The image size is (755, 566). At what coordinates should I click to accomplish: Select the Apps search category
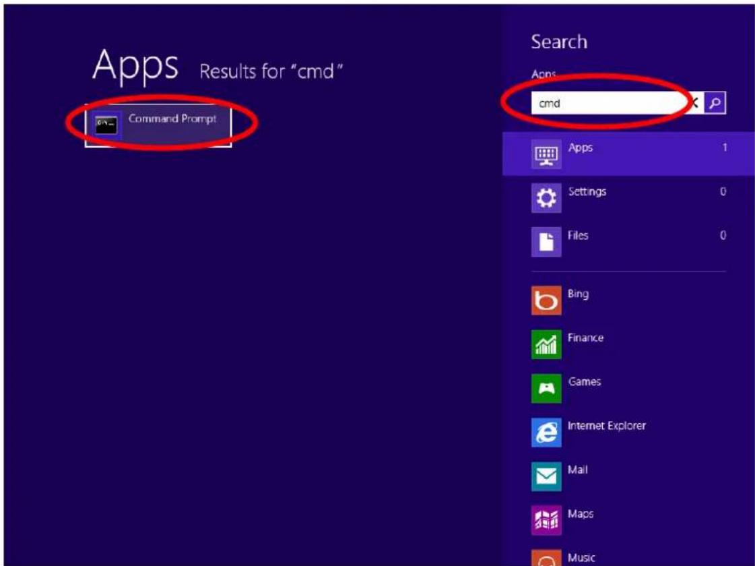coord(628,154)
